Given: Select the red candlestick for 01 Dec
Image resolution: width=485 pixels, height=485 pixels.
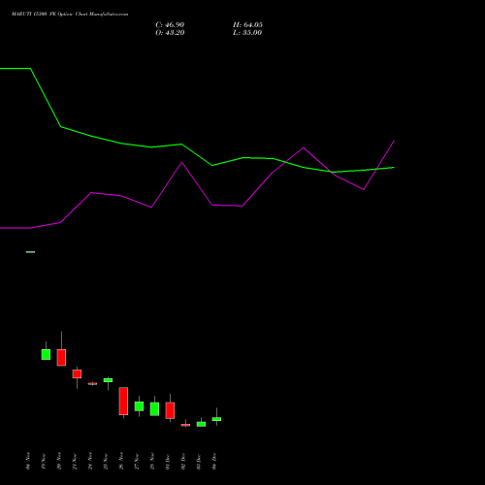Looking at the screenshot, I should (170, 410).
